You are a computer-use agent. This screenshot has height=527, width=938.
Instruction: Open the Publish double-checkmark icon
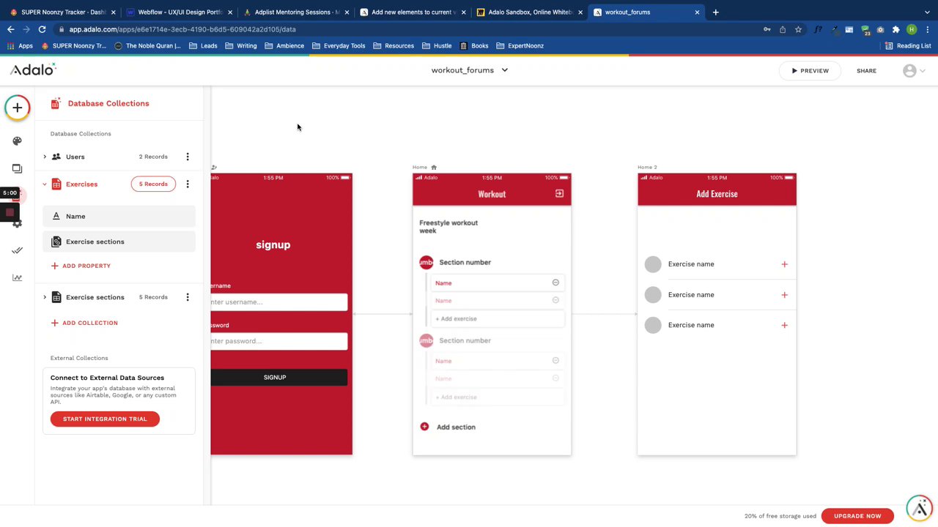pyautogui.click(x=17, y=250)
